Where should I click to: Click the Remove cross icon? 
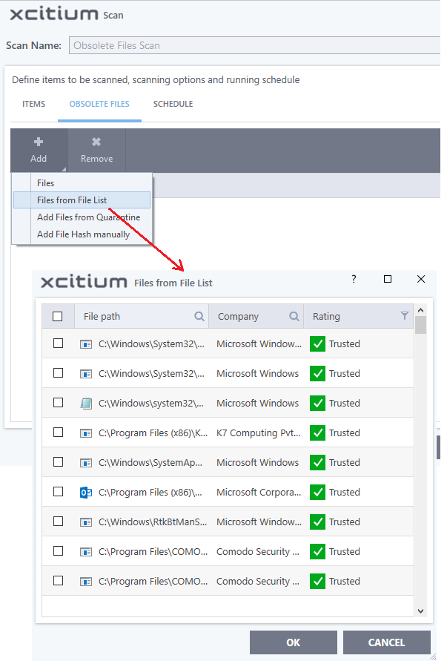[96, 142]
